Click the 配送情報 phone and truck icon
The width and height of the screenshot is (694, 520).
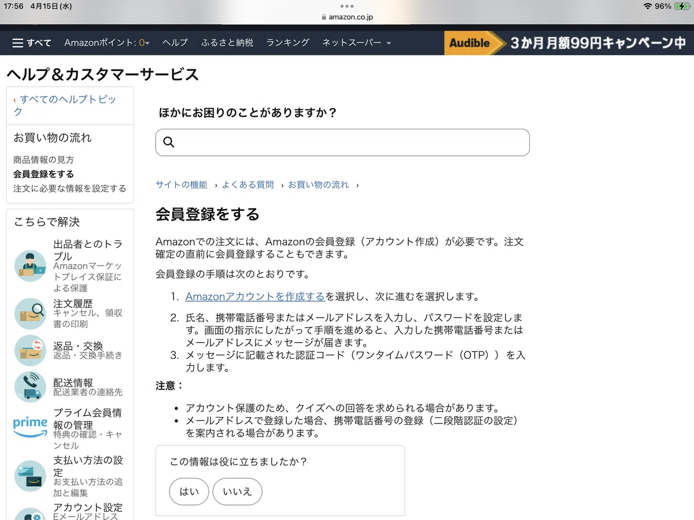(30, 387)
